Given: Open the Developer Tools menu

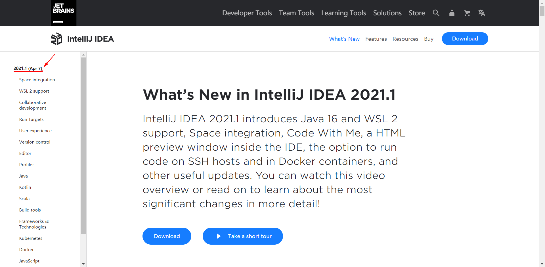Looking at the screenshot, I should [247, 13].
